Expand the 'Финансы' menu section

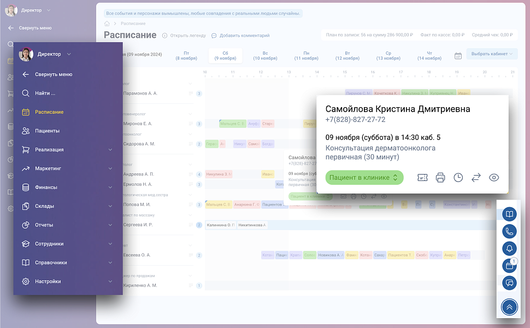coord(67,188)
